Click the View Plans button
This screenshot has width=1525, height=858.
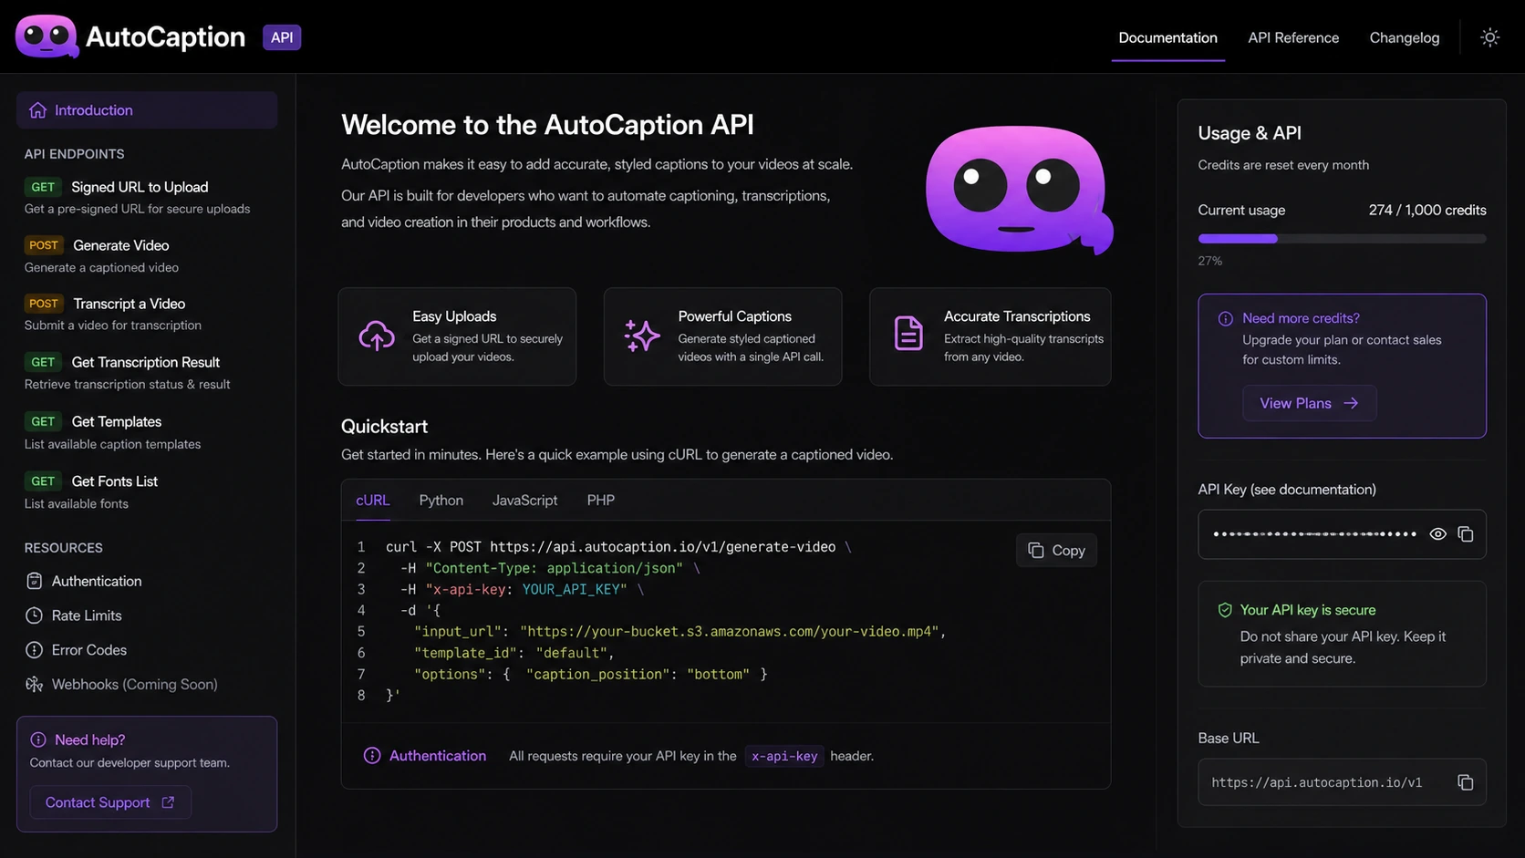[x=1309, y=403]
